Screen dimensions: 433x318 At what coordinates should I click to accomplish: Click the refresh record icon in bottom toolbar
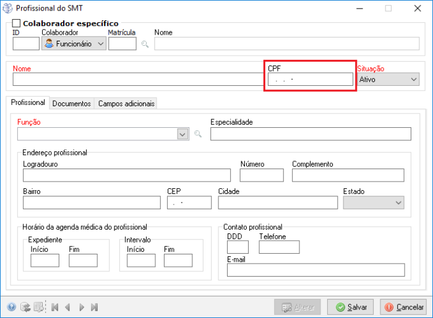tap(25, 307)
